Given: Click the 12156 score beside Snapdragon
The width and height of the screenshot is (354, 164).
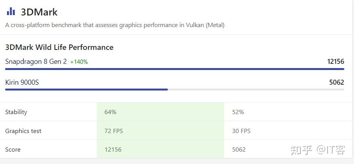Looking at the screenshot, I should 335,62.
